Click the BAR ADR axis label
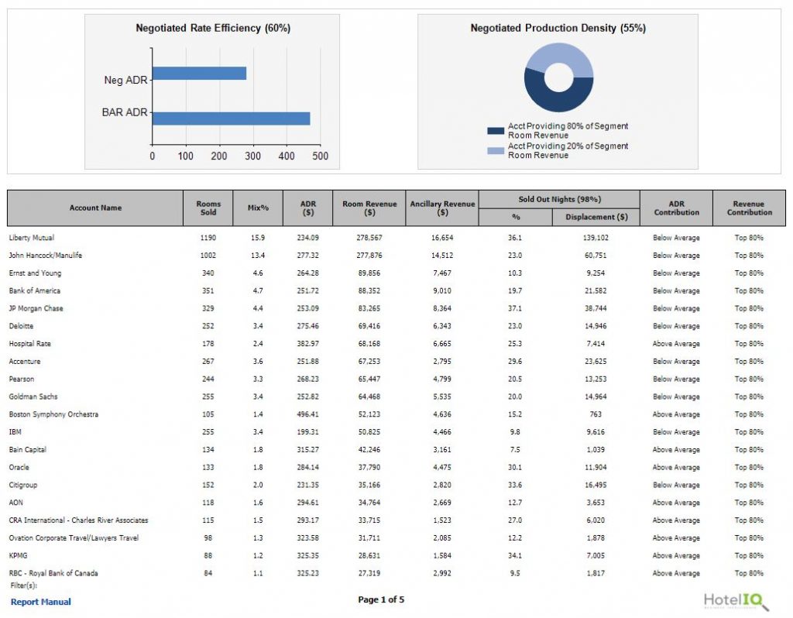 (x=125, y=112)
